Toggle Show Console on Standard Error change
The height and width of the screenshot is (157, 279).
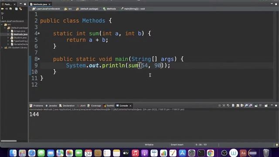[x=251, y=106]
